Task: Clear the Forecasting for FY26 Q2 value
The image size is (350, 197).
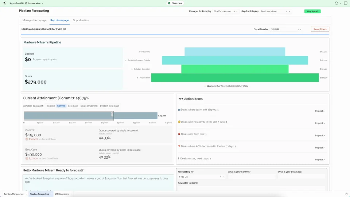Action: (221, 177)
